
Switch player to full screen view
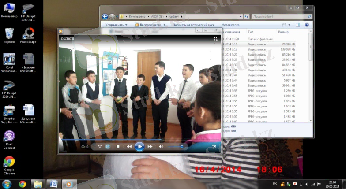(x=214, y=147)
